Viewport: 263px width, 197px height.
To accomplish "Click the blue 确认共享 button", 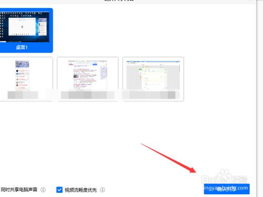I will tap(227, 189).
